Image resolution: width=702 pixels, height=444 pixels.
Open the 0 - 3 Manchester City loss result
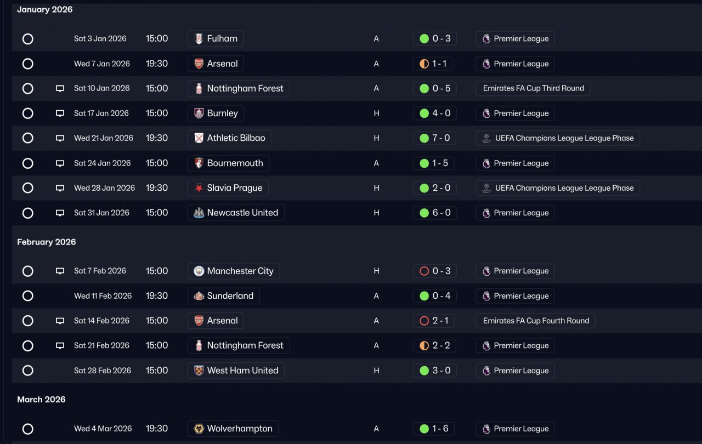(x=435, y=271)
